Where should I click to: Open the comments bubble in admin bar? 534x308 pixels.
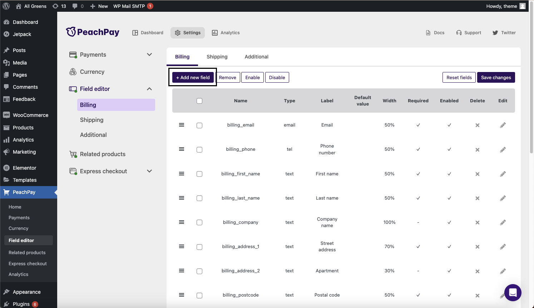[78, 6]
